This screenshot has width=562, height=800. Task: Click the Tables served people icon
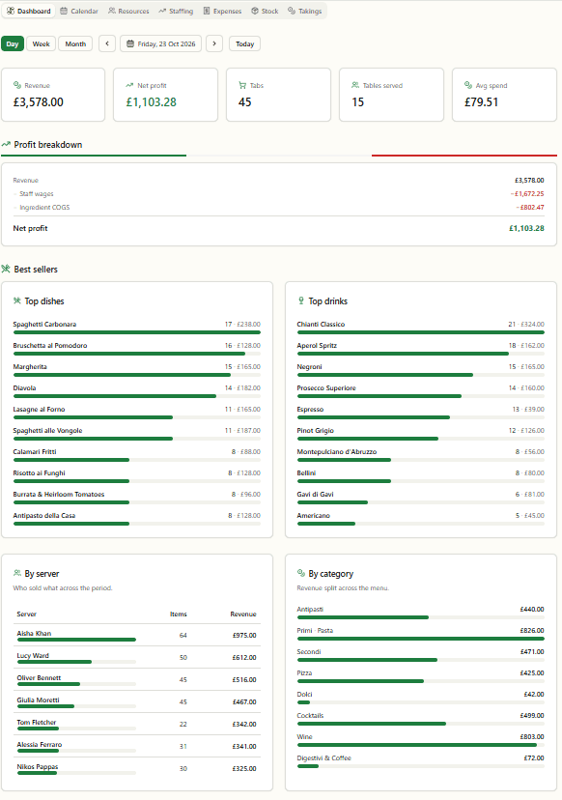tap(355, 85)
